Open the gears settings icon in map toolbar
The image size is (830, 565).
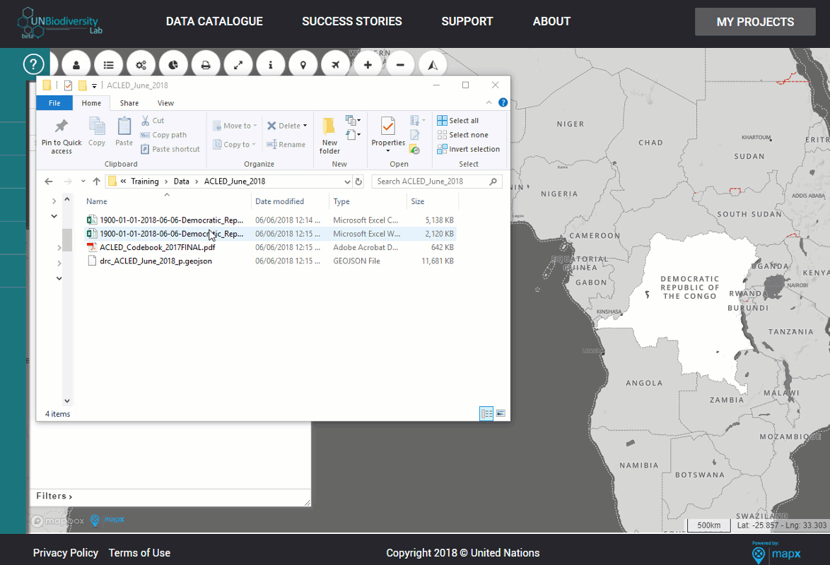point(141,65)
